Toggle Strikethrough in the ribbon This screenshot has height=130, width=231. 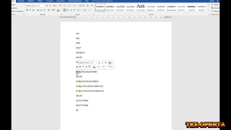38,10
